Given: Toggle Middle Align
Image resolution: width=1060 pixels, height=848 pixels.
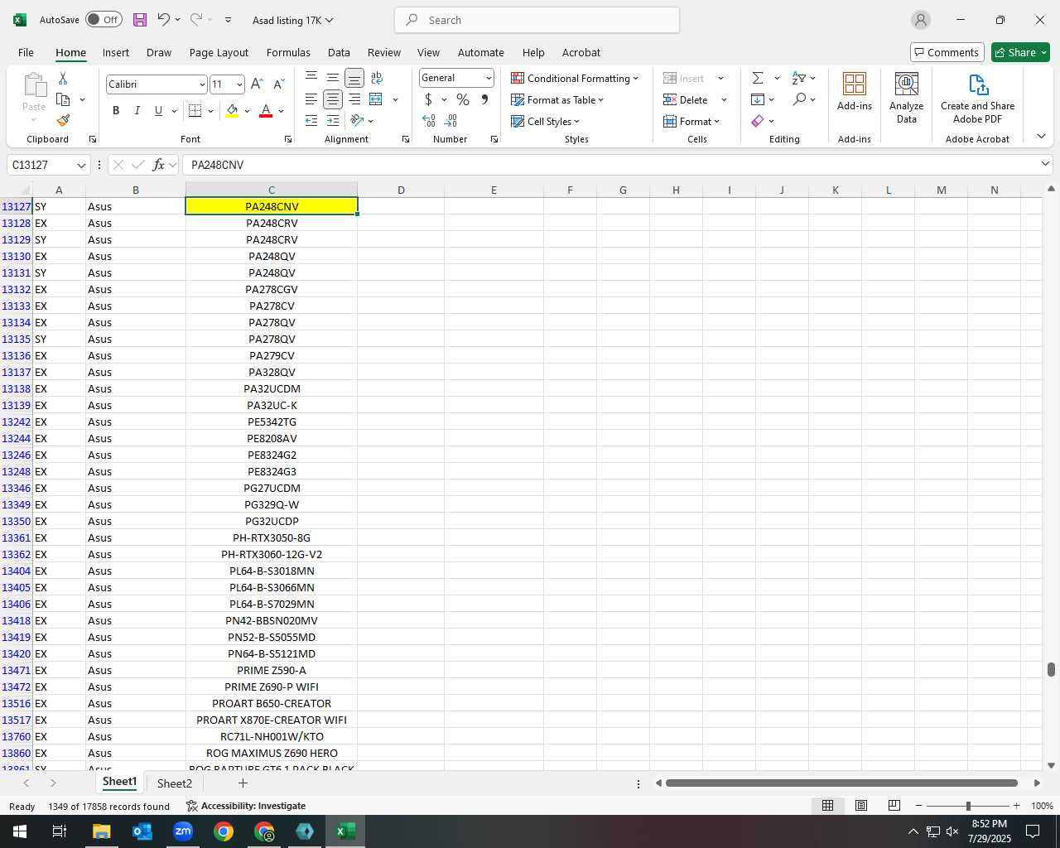Looking at the screenshot, I should 333,78.
